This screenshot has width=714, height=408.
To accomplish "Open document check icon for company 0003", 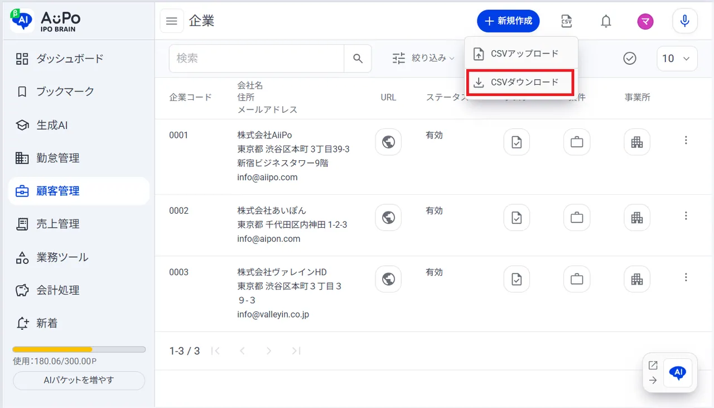I will pyautogui.click(x=517, y=279).
